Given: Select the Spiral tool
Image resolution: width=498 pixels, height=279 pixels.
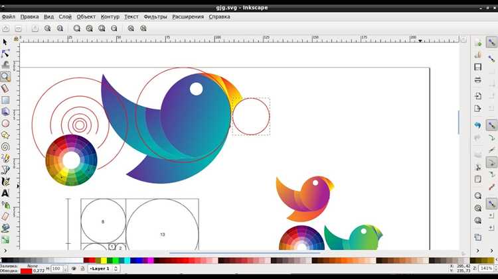Looking at the screenshot, I should (5, 147).
